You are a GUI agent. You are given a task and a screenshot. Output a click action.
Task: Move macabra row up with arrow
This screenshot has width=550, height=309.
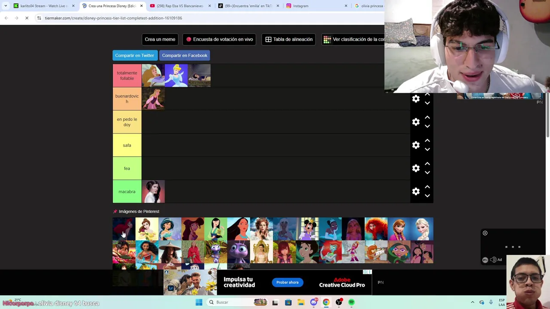(427, 187)
